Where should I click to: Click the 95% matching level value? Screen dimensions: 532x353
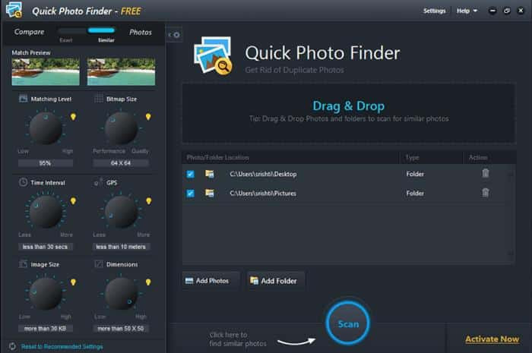click(x=46, y=163)
